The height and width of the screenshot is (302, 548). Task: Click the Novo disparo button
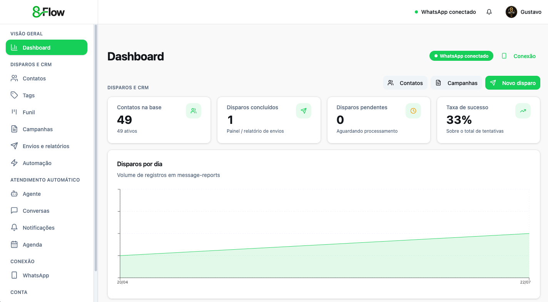pyautogui.click(x=513, y=83)
